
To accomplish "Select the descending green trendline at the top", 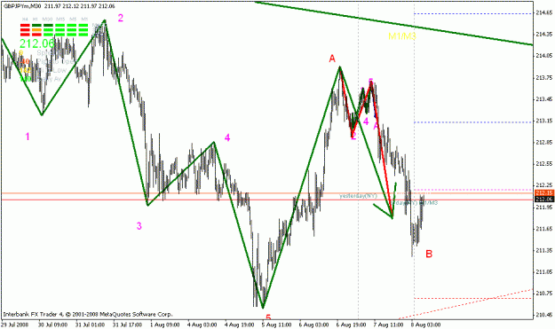I will click(393, 23).
